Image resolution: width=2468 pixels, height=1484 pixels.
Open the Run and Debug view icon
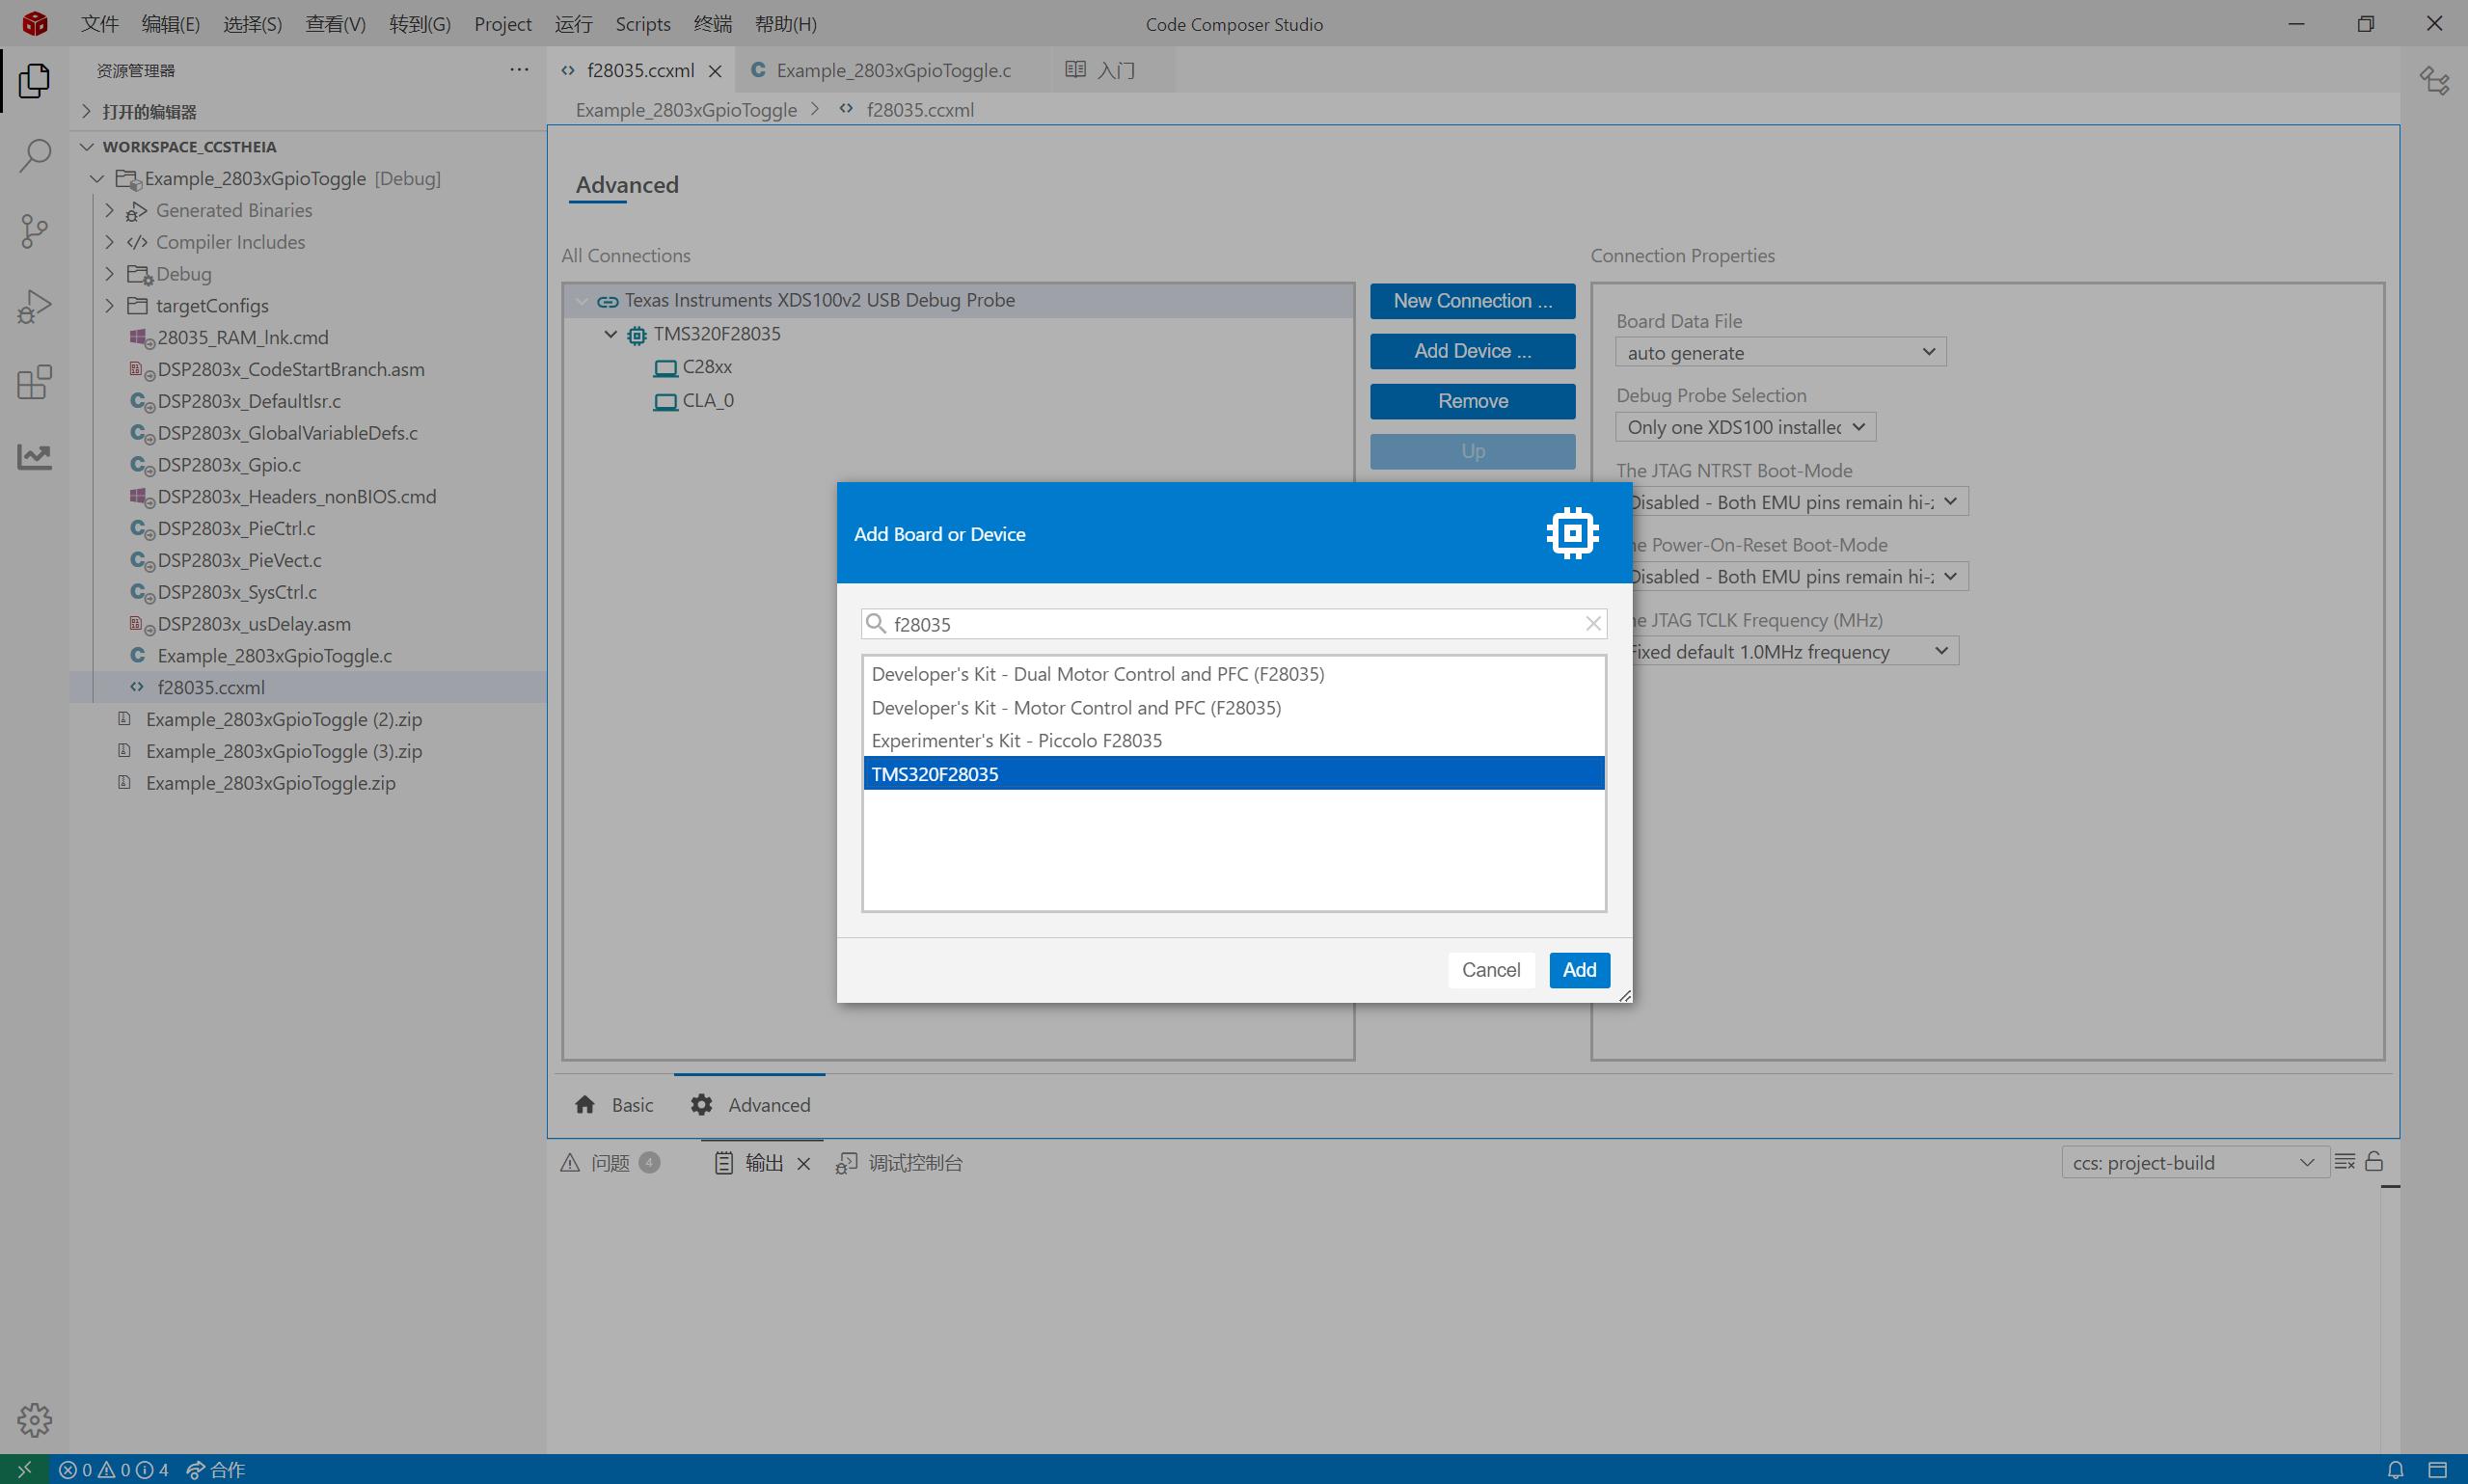tap(34, 307)
